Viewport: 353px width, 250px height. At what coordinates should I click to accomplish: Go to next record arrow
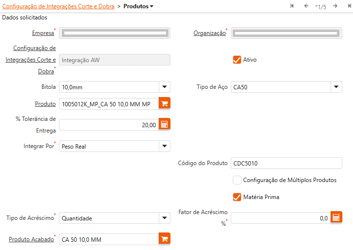pos(335,6)
